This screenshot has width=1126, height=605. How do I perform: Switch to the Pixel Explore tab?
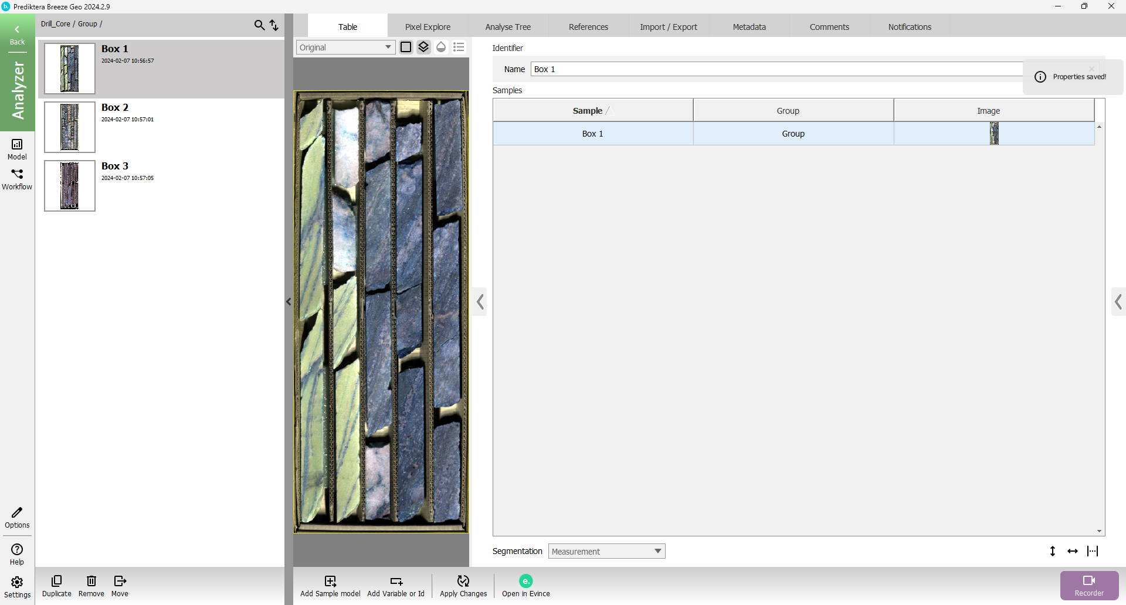tap(428, 27)
